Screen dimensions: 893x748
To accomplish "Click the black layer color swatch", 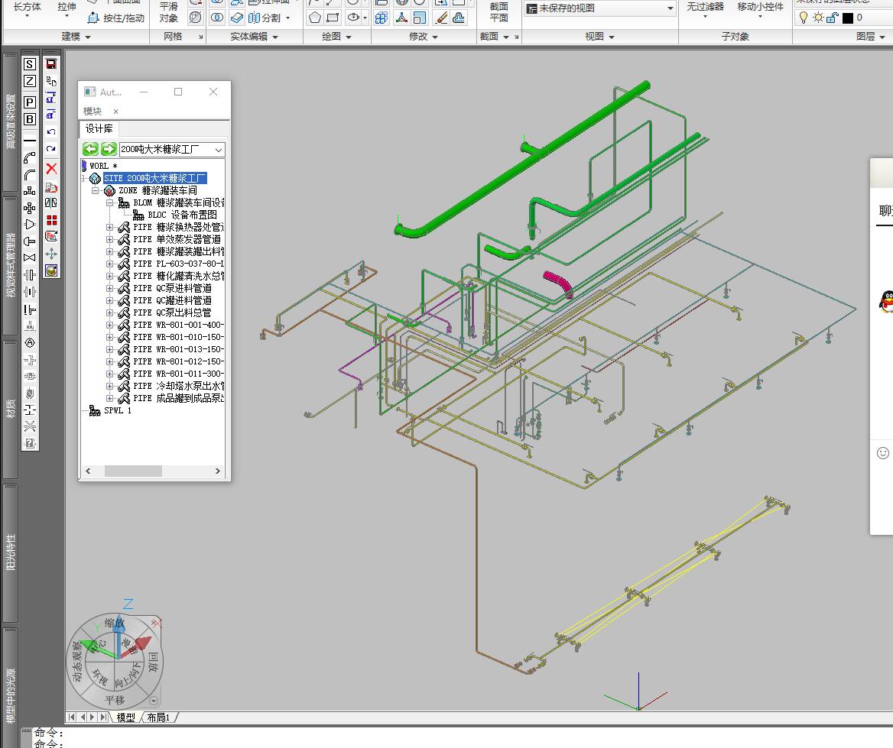I will [x=847, y=18].
